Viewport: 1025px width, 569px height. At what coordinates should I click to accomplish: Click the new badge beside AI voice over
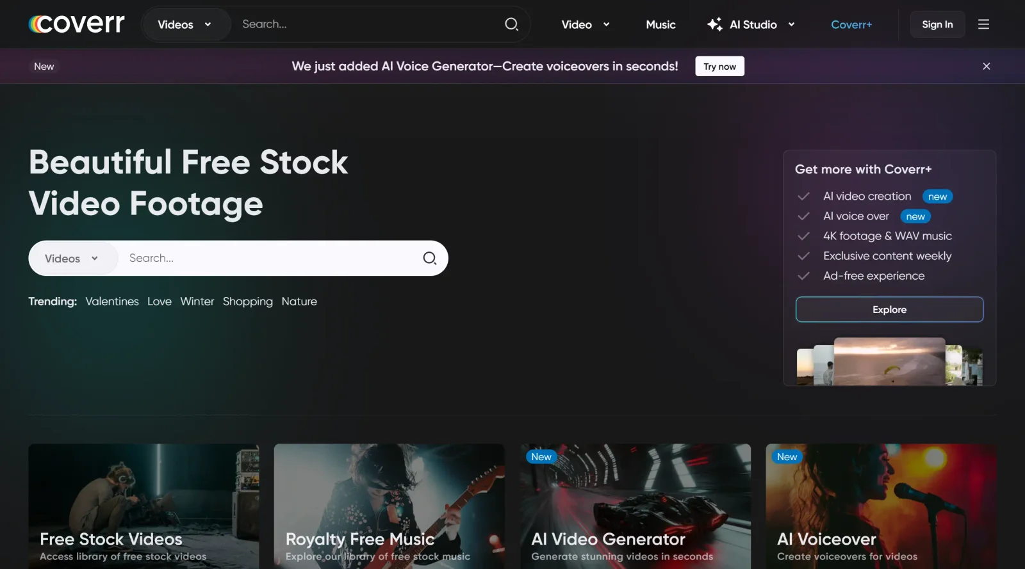(x=915, y=216)
